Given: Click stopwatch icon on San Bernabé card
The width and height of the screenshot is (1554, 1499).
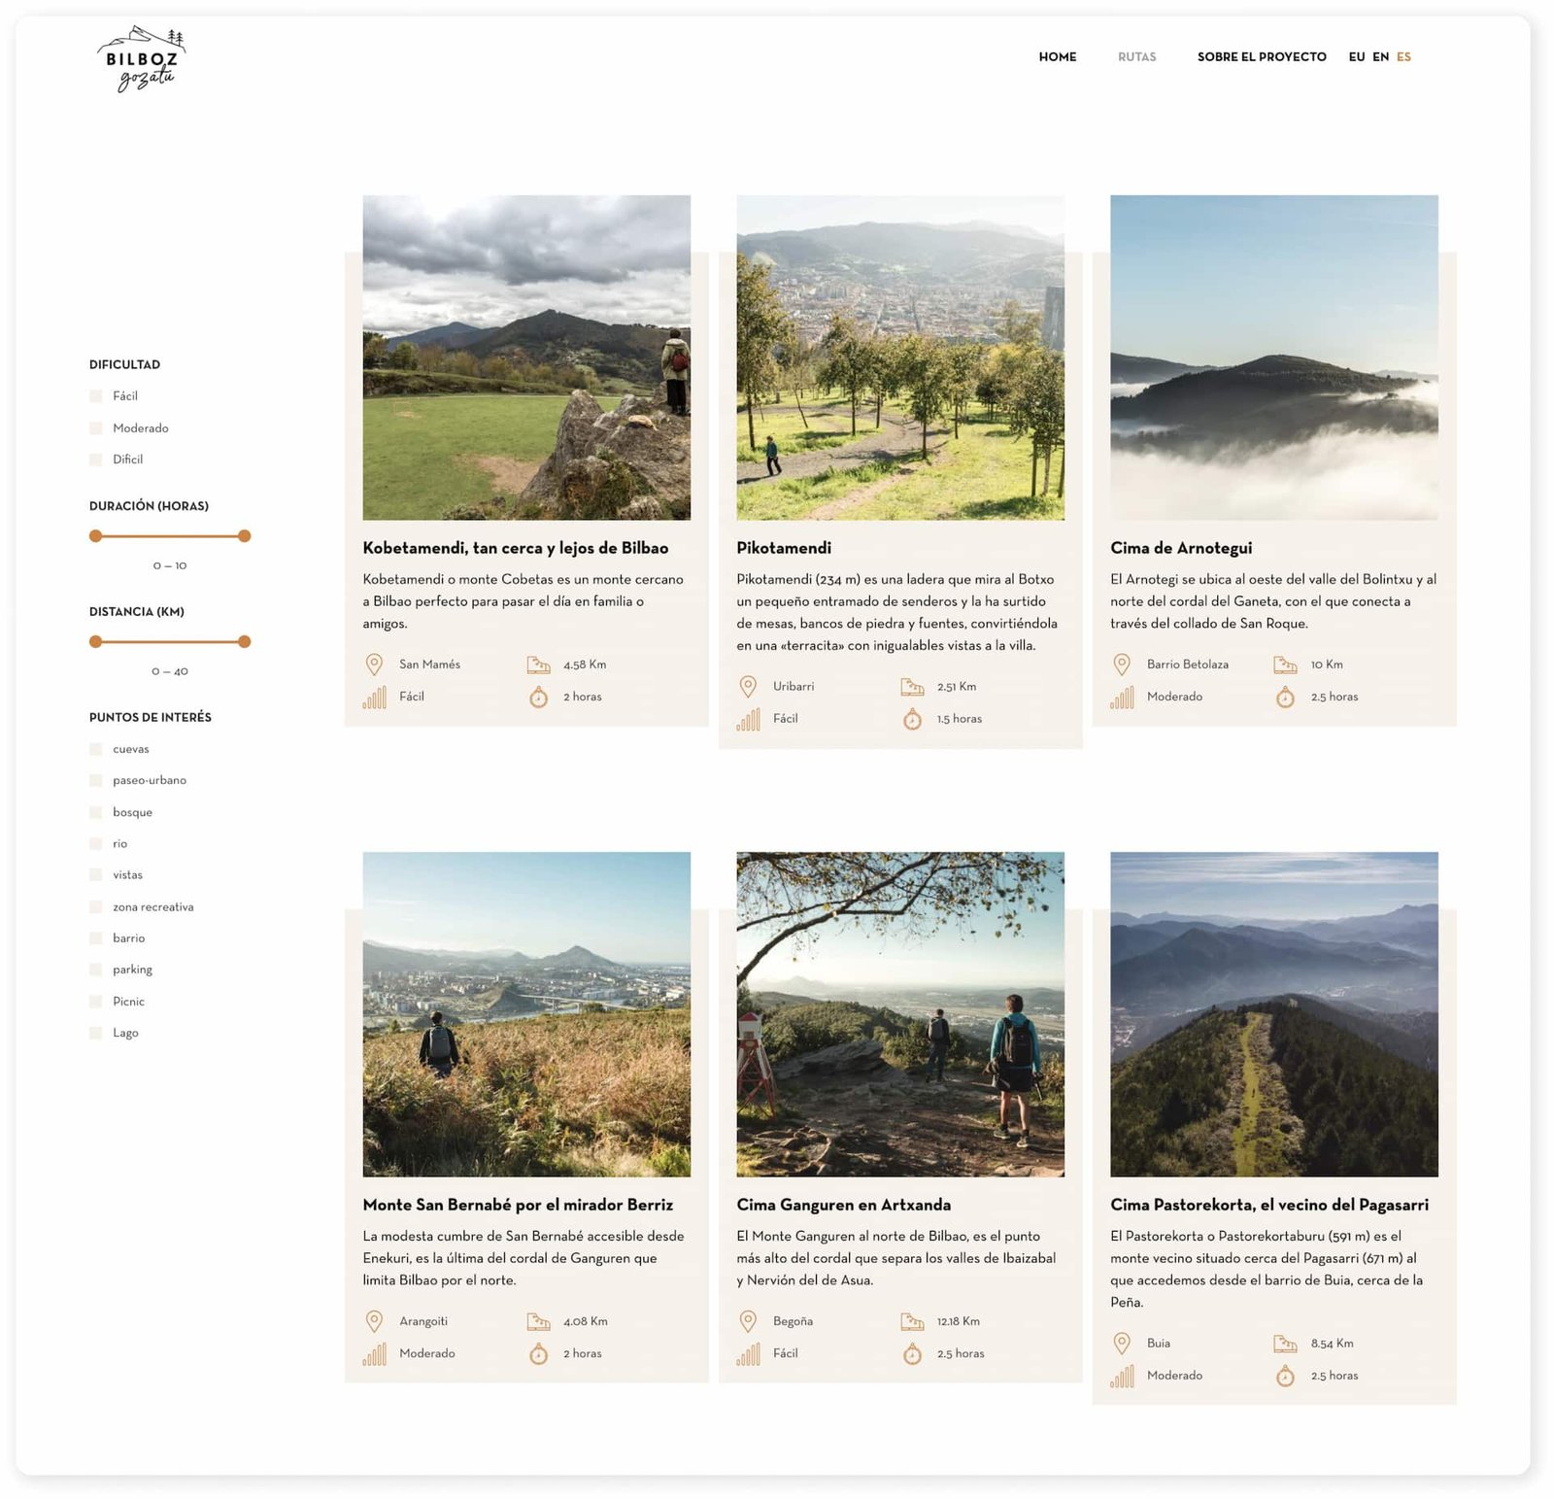Looking at the screenshot, I should (538, 1353).
